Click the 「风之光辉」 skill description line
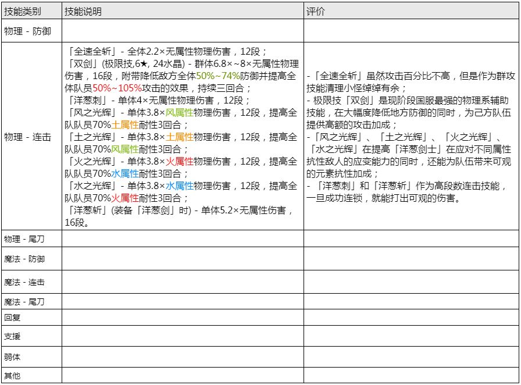 (x=181, y=119)
